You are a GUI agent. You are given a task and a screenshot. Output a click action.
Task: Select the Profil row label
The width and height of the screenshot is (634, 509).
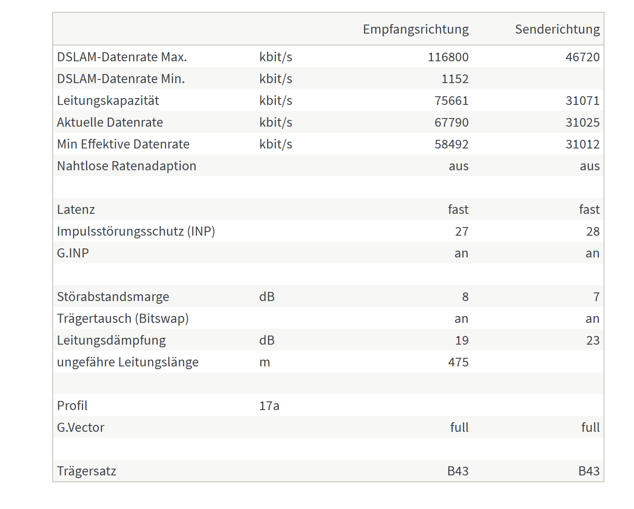point(72,405)
